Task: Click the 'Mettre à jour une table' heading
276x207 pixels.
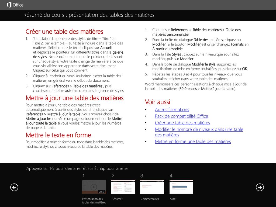Action: point(74,98)
